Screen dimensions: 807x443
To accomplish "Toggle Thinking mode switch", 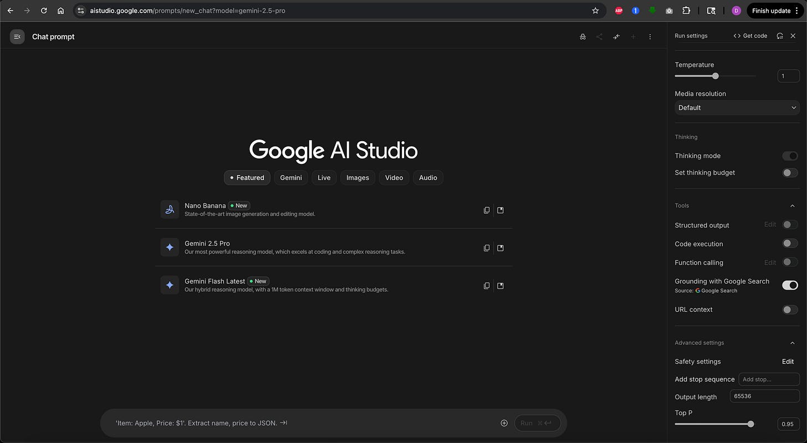I will pyautogui.click(x=790, y=156).
